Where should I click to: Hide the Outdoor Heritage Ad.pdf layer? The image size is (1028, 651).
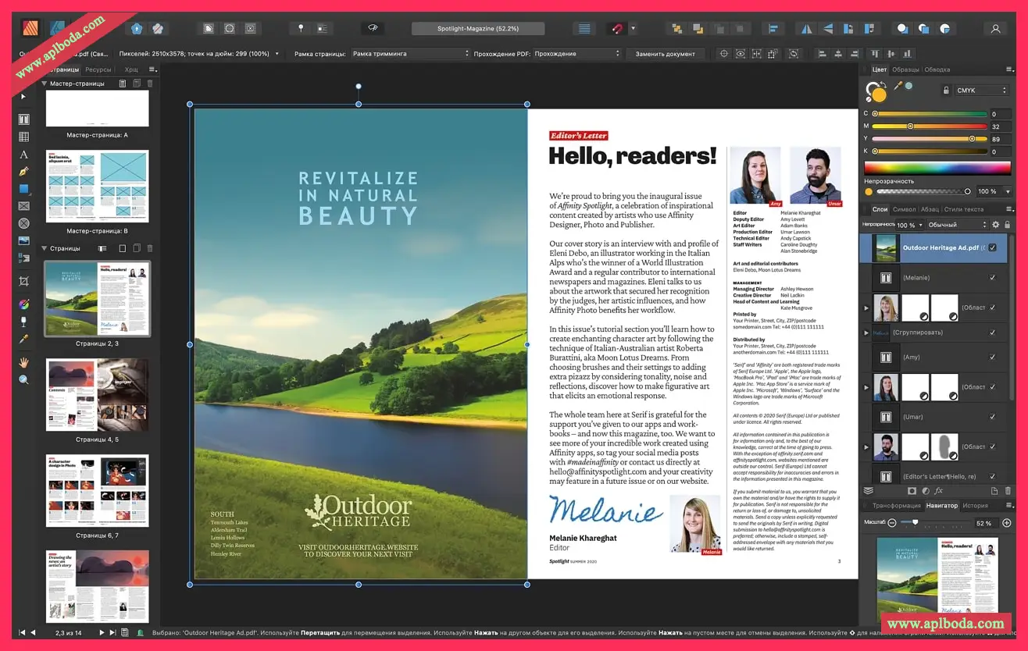pos(992,248)
